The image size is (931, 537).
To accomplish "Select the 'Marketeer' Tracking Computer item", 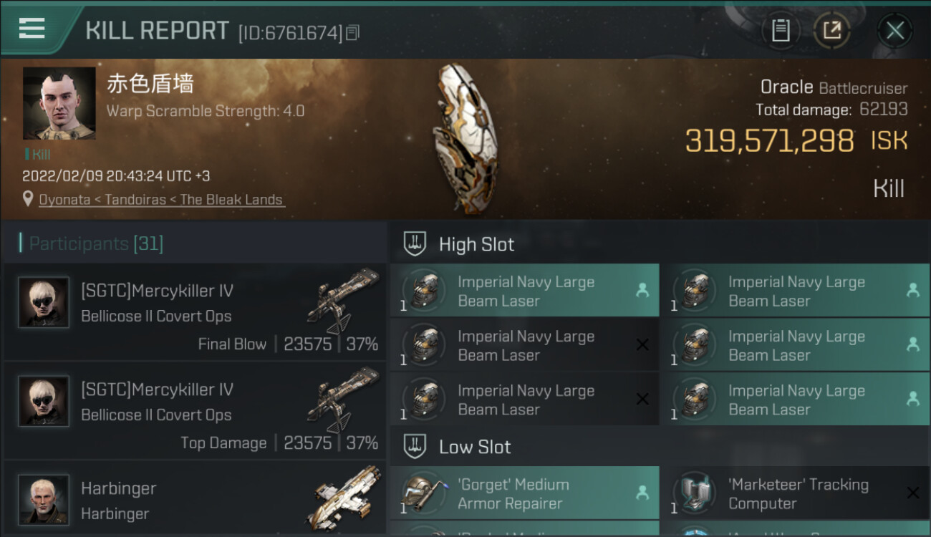I will (795, 493).
